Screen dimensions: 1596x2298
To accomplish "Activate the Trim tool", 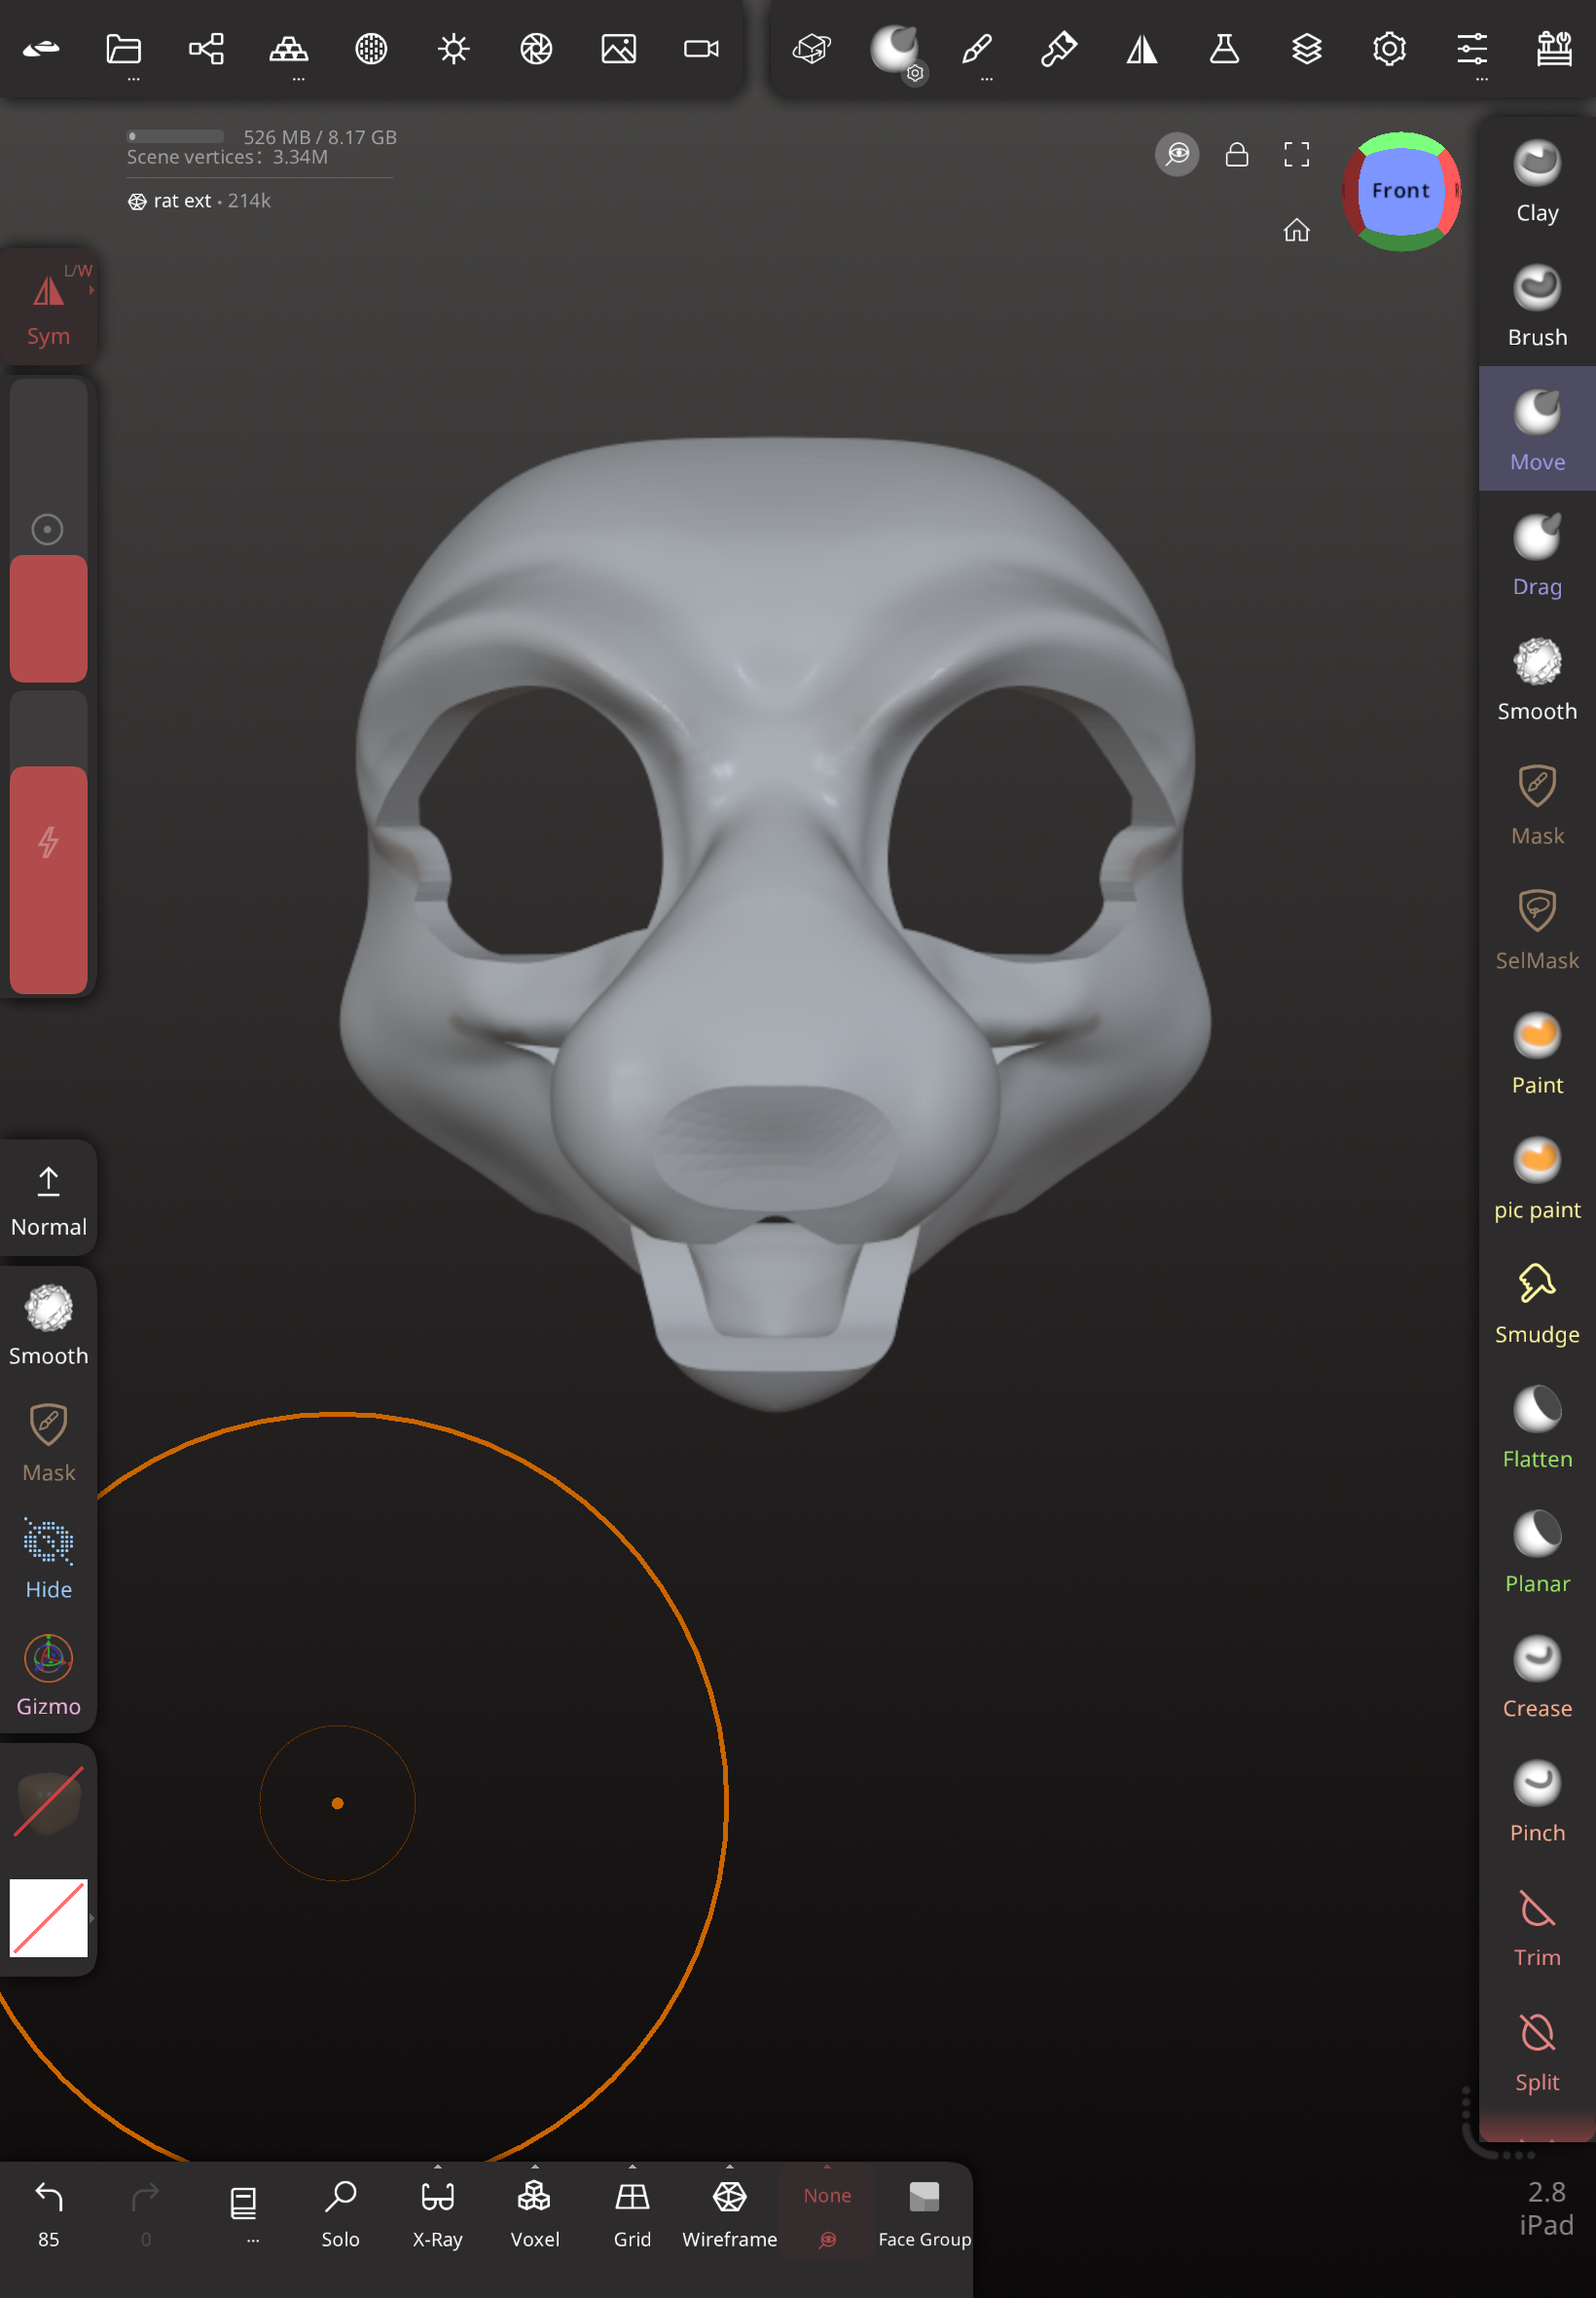I will click(1536, 1927).
